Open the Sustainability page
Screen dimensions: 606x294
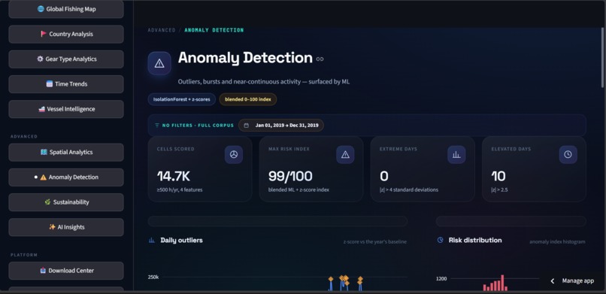[x=66, y=202]
